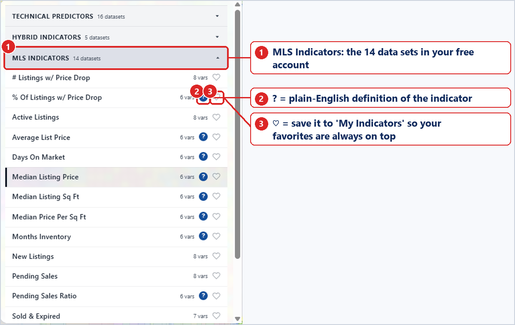
Task: Choose the Pending Sales Ratio row
Action: pyautogui.click(x=116, y=296)
